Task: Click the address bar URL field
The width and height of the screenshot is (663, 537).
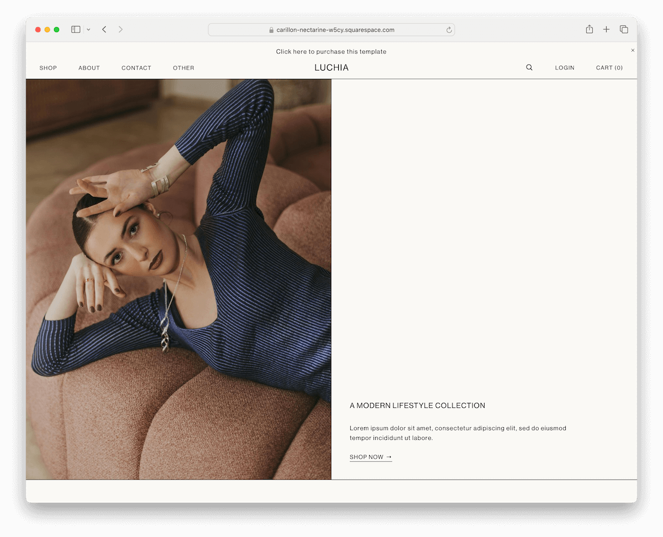Action: click(331, 30)
